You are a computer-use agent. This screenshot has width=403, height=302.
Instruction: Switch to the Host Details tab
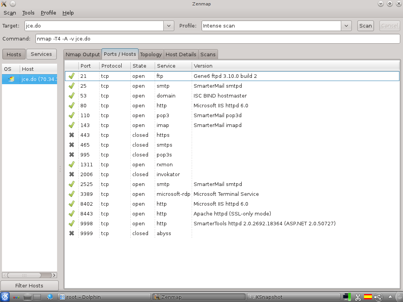point(181,54)
